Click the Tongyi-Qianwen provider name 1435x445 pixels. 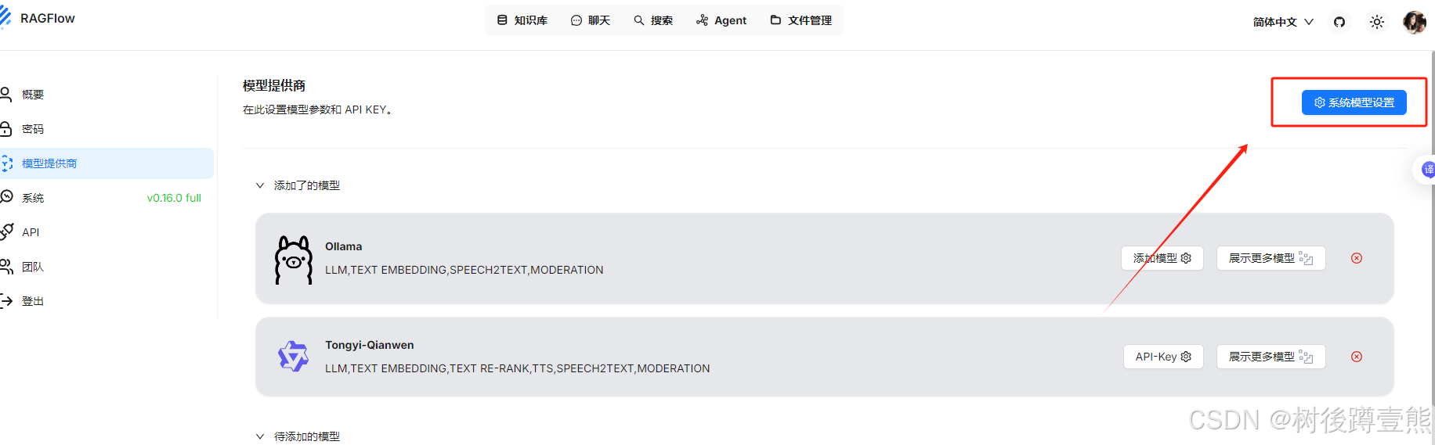pyautogui.click(x=370, y=345)
